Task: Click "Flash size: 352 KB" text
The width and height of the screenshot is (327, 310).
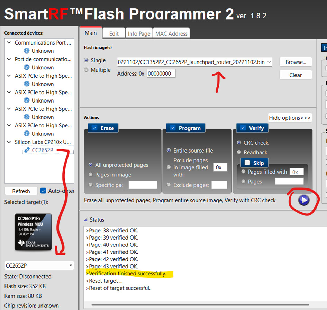Action: pyautogui.click(x=25, y=286)
